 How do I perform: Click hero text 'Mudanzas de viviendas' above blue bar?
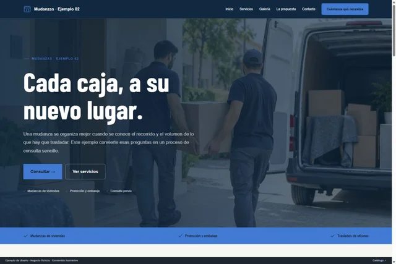pos(43,191)
